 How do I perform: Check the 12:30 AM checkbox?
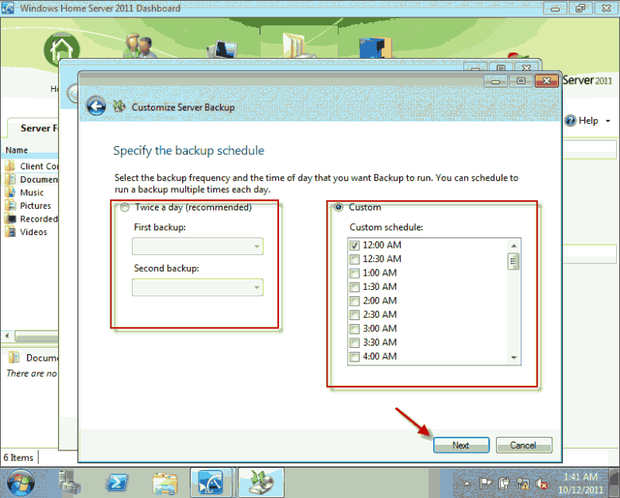(355, 259)
